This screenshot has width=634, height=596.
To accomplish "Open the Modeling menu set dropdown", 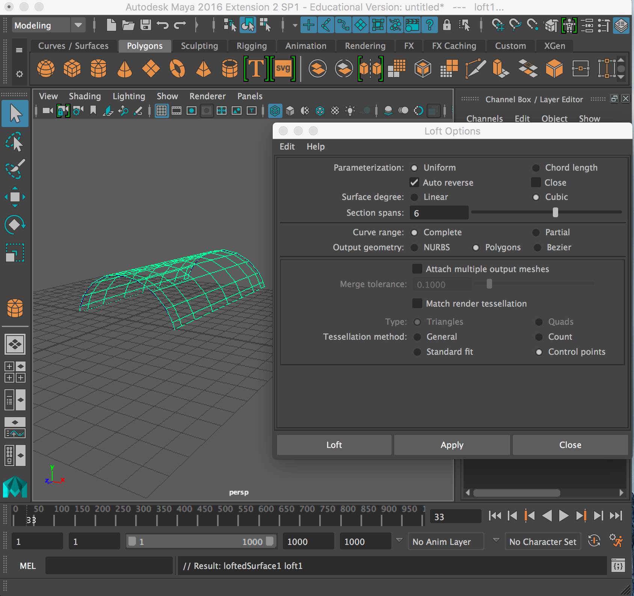I will [x=78, y=25].
